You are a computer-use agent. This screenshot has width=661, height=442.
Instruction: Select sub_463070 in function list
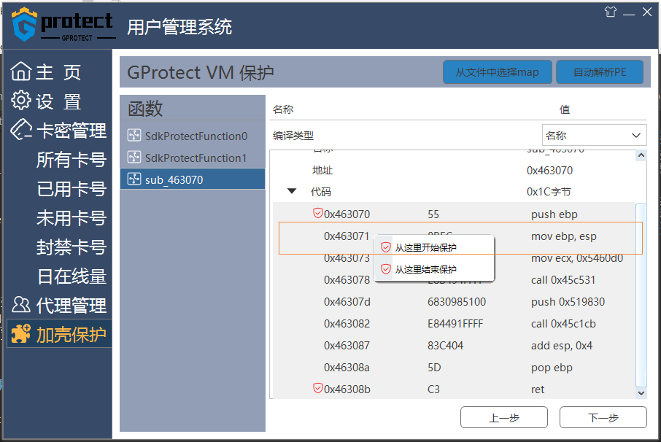[193, 179]
